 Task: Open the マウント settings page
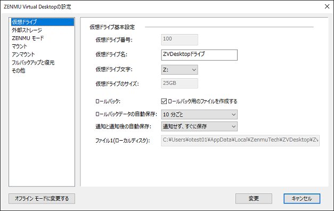tap(19, 46)
